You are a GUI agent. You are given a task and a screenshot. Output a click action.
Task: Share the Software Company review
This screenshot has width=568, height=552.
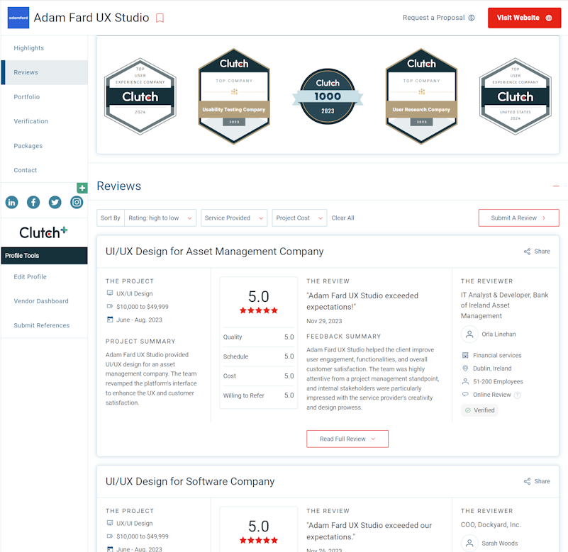point(537,481)
